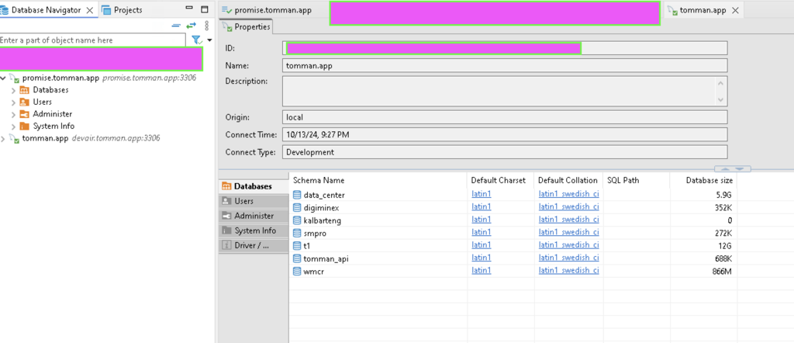This screenshot has height=343, width=794.
Task: Open the navigator View Menu dots icon
Action: 206,26
